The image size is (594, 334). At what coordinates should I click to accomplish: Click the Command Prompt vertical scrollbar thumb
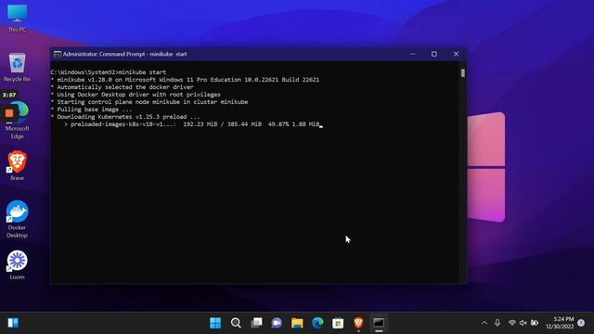(x=463, y=73)
